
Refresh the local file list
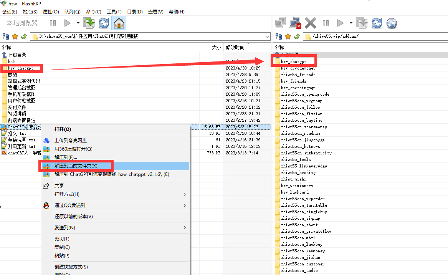(x=104, y=23)
